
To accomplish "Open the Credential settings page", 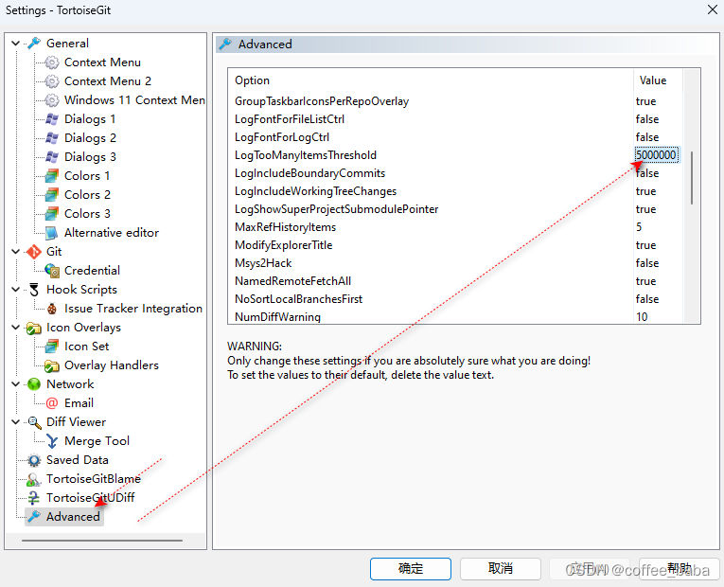I will 92,271.
